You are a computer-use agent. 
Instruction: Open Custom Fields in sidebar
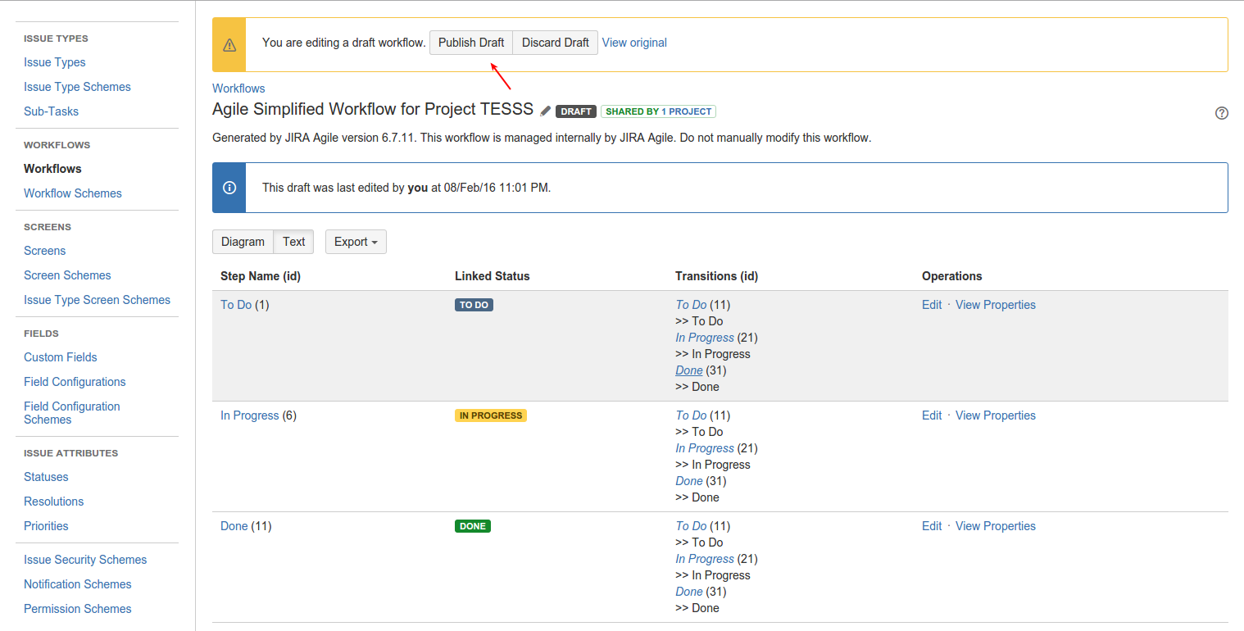61,357
